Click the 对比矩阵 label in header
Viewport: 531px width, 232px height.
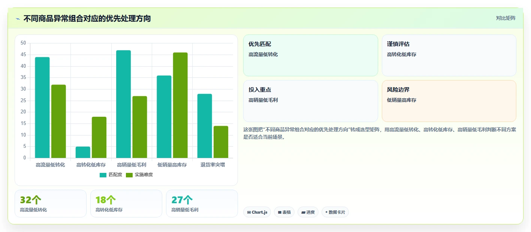pyautogui.click(x=506, y=18)
